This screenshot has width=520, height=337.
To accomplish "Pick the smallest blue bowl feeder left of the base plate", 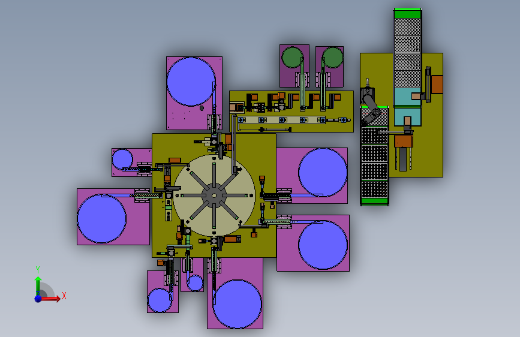I will 122,160.
